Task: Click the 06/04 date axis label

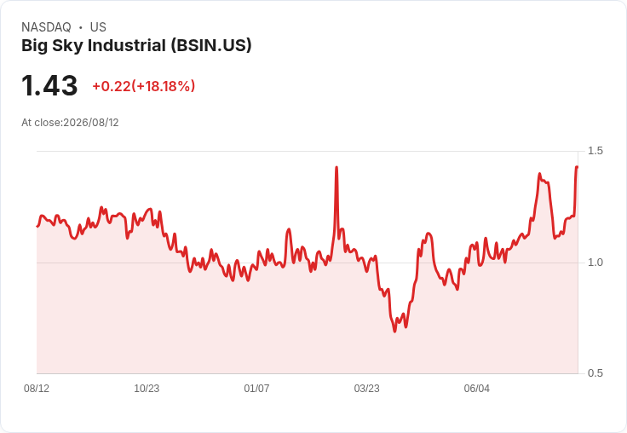Action: [477, 388]
